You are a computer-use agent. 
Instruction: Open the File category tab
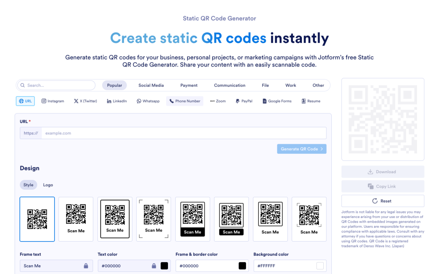[x=265, y=85]
